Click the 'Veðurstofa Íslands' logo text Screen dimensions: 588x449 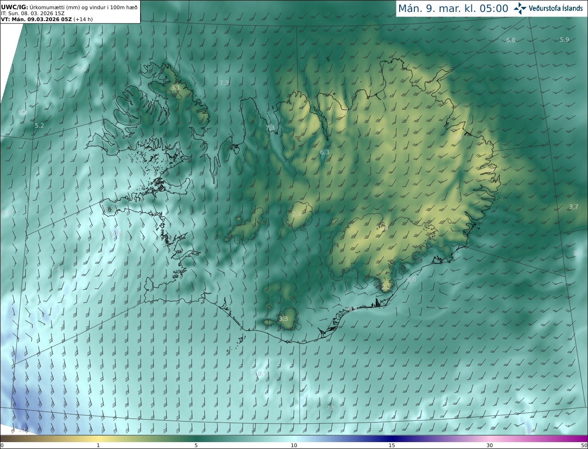556,8
